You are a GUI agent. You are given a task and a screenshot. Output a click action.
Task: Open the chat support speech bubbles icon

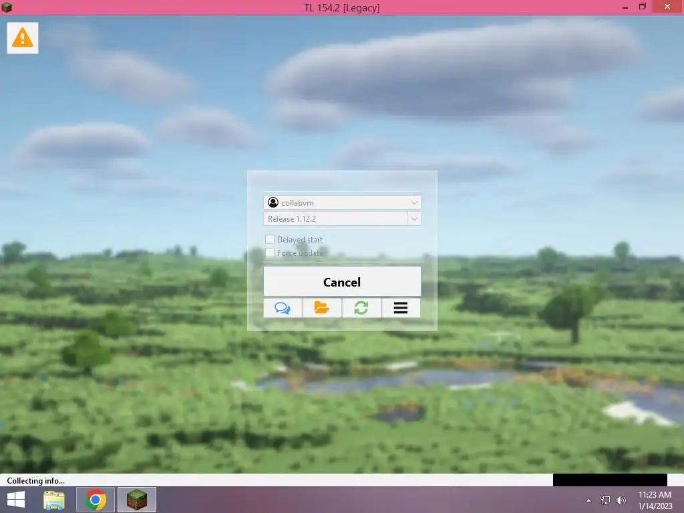[x=283, y=308]
